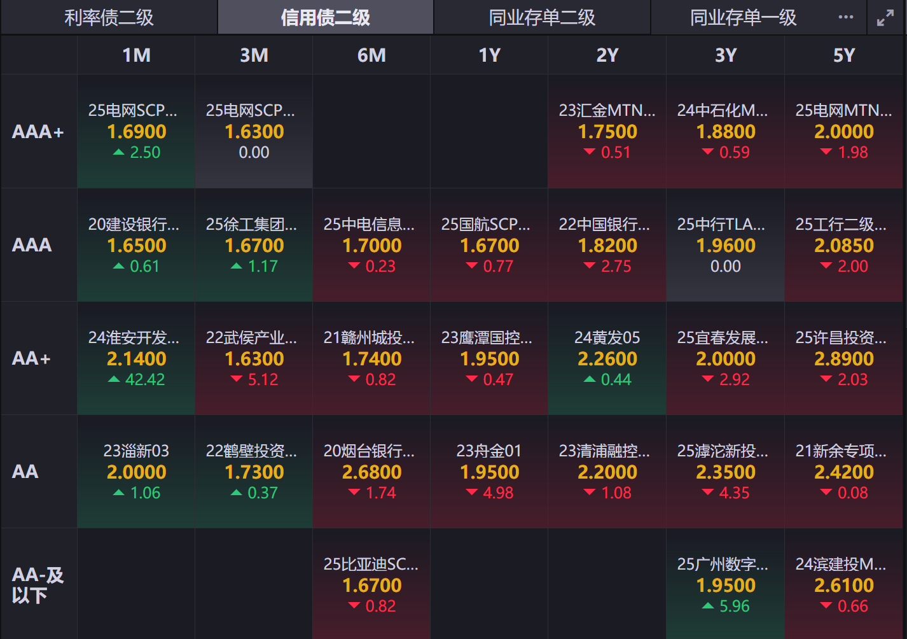Select the 1M column header
This screenshot has width=907, height=639.
(x=136, y=55)
